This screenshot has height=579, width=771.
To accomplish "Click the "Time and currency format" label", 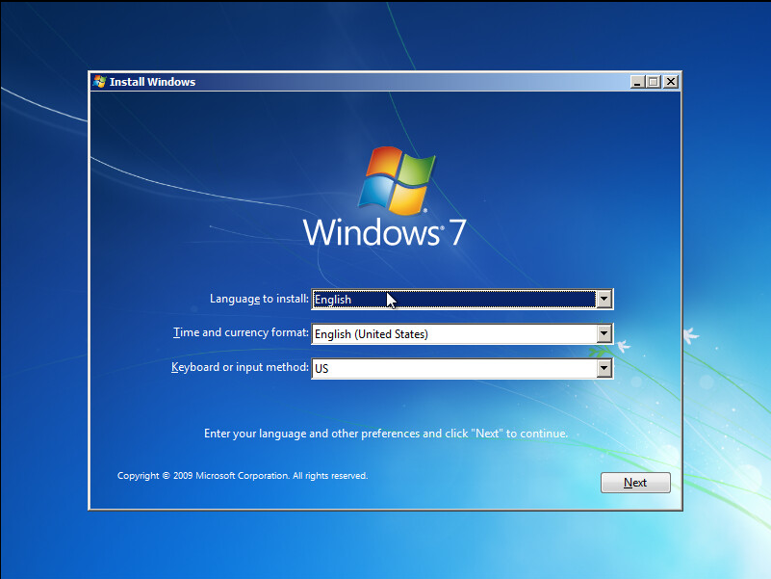I will coord(241,333).
